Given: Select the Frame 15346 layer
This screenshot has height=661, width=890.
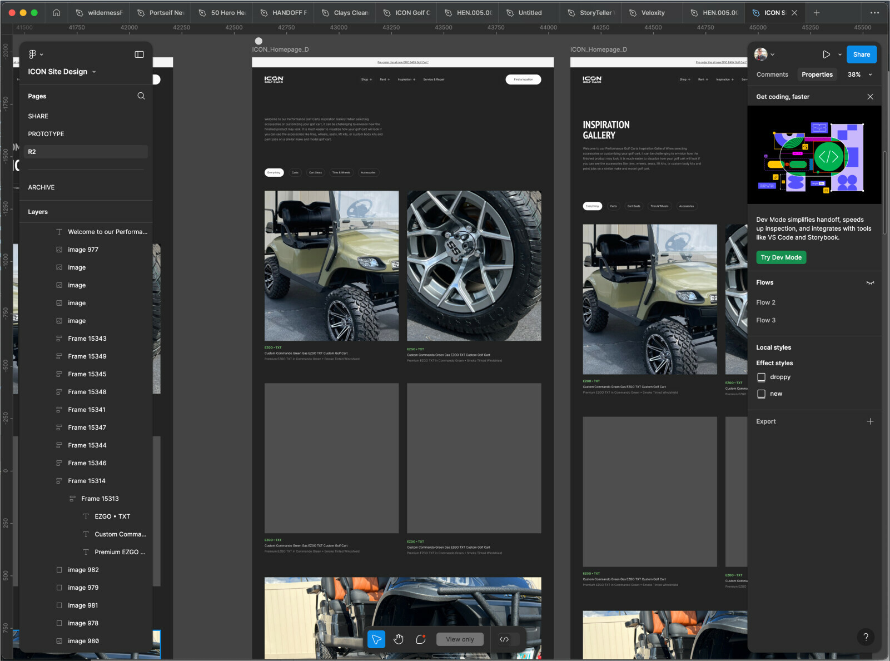Looking at the screenshot, I should [x=87, y=463].
